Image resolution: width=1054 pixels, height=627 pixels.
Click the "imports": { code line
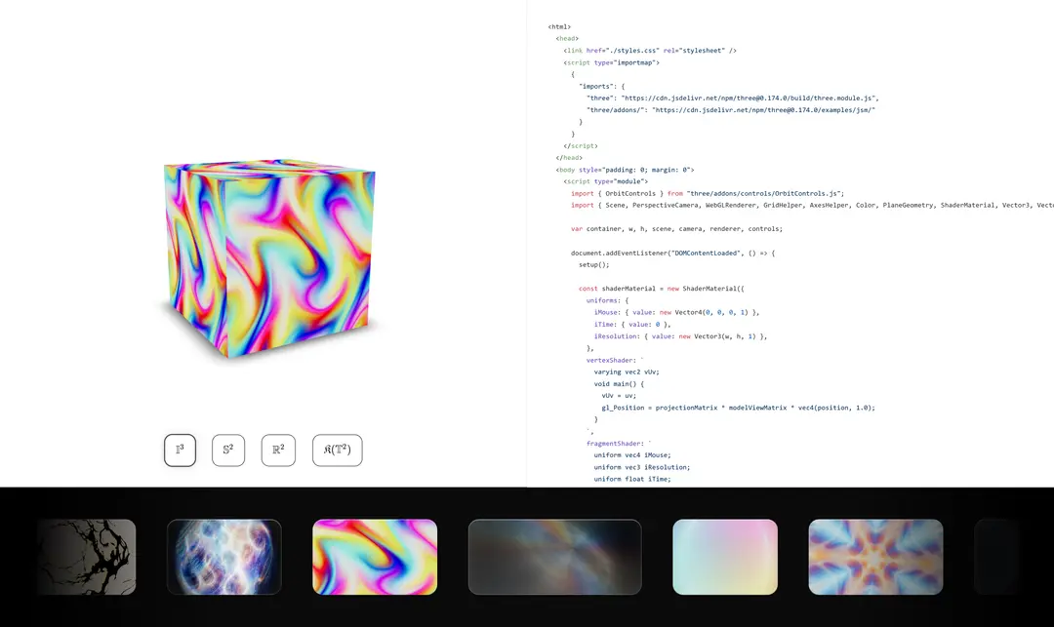[x=601, y=87]
